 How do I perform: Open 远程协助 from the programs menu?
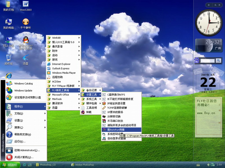64,77
